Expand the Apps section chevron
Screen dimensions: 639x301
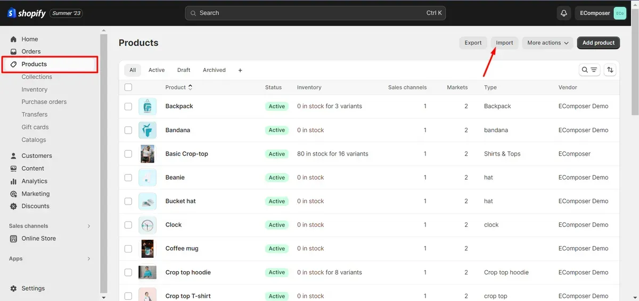pyautogui.click(x=89, y=259)
